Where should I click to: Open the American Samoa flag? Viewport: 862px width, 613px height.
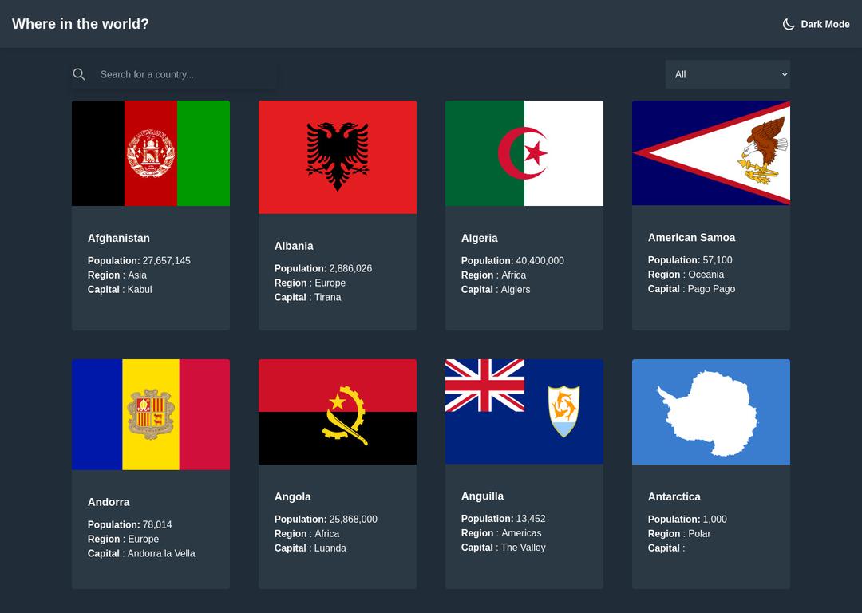pyautogui.click(x=711, y=153)
